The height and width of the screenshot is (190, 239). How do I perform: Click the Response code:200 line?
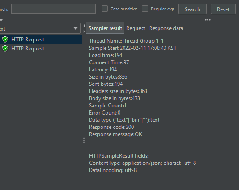pyautogui.click(x=111, y=127)
